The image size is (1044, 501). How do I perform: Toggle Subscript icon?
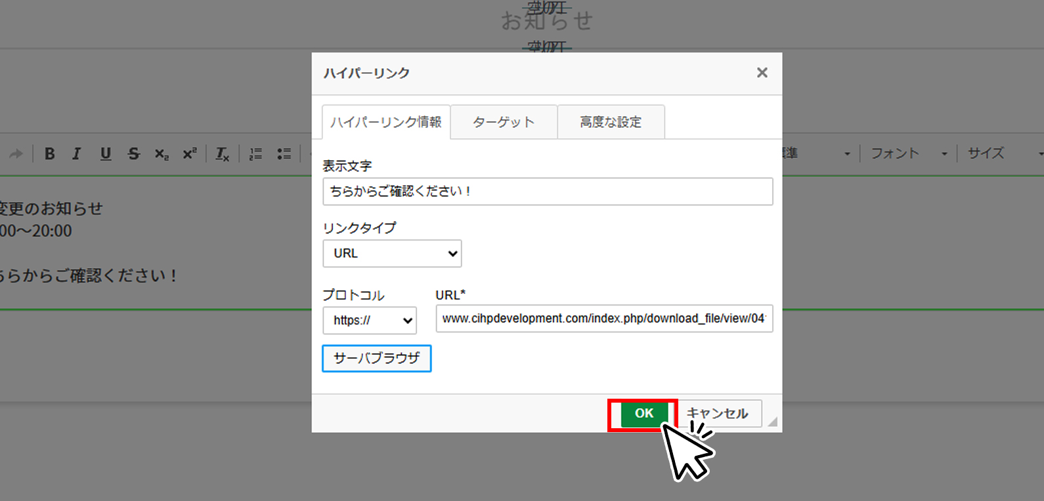pos(162,153)
